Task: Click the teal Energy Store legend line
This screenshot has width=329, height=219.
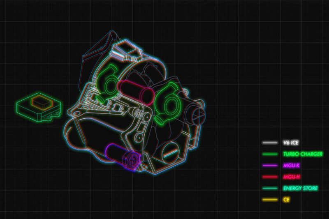Action: point(270,188)
